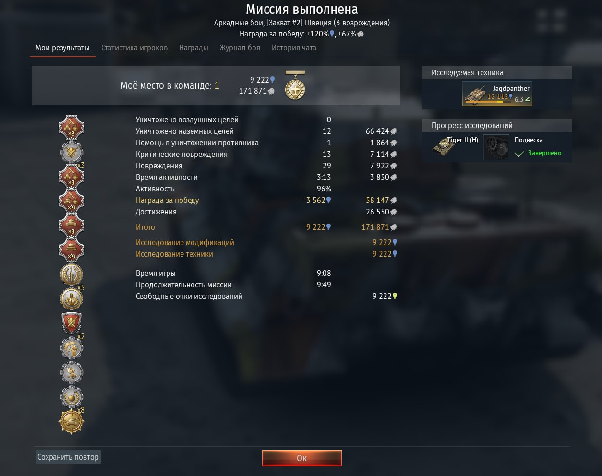Click the Tiger II (H) tank thumbnail

click(444, 147)
